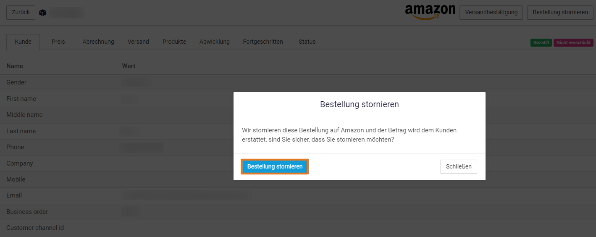The height and width of the screenshot is (237, 596).
Task: Click header Bestellung stornieren button
Action: (560, 13)
